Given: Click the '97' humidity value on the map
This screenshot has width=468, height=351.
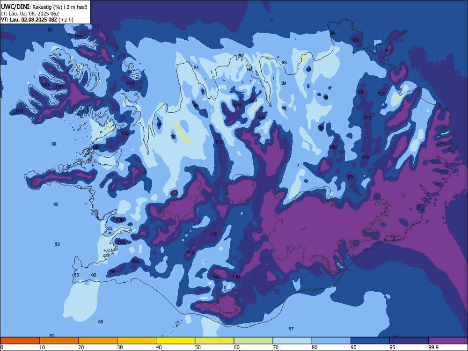Looking at the screenshot, I should (160, 125).
